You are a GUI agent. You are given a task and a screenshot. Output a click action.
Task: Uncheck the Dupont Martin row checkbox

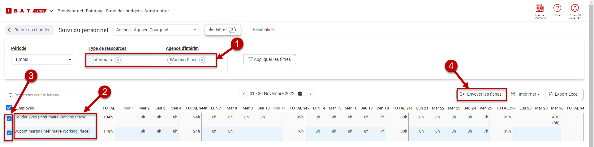pos(9,133)
